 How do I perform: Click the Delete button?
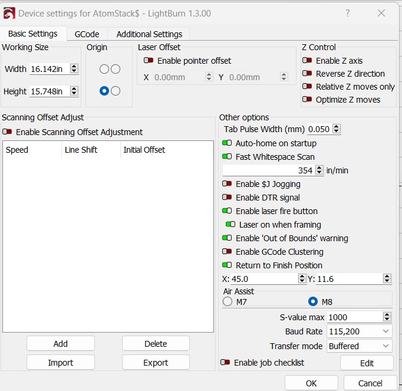(156, 344)
